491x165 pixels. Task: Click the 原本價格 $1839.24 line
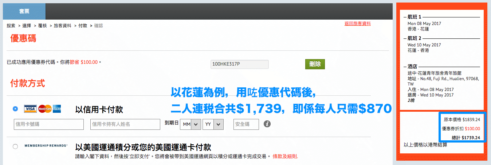461,119
